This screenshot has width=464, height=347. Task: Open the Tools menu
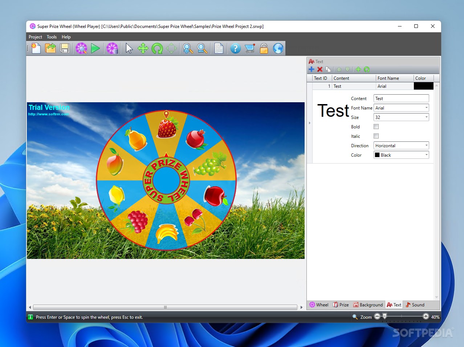pyautogui.click(x=52, y=37)
